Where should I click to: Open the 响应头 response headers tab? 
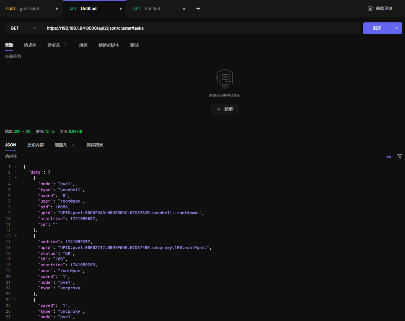[61, 145]
